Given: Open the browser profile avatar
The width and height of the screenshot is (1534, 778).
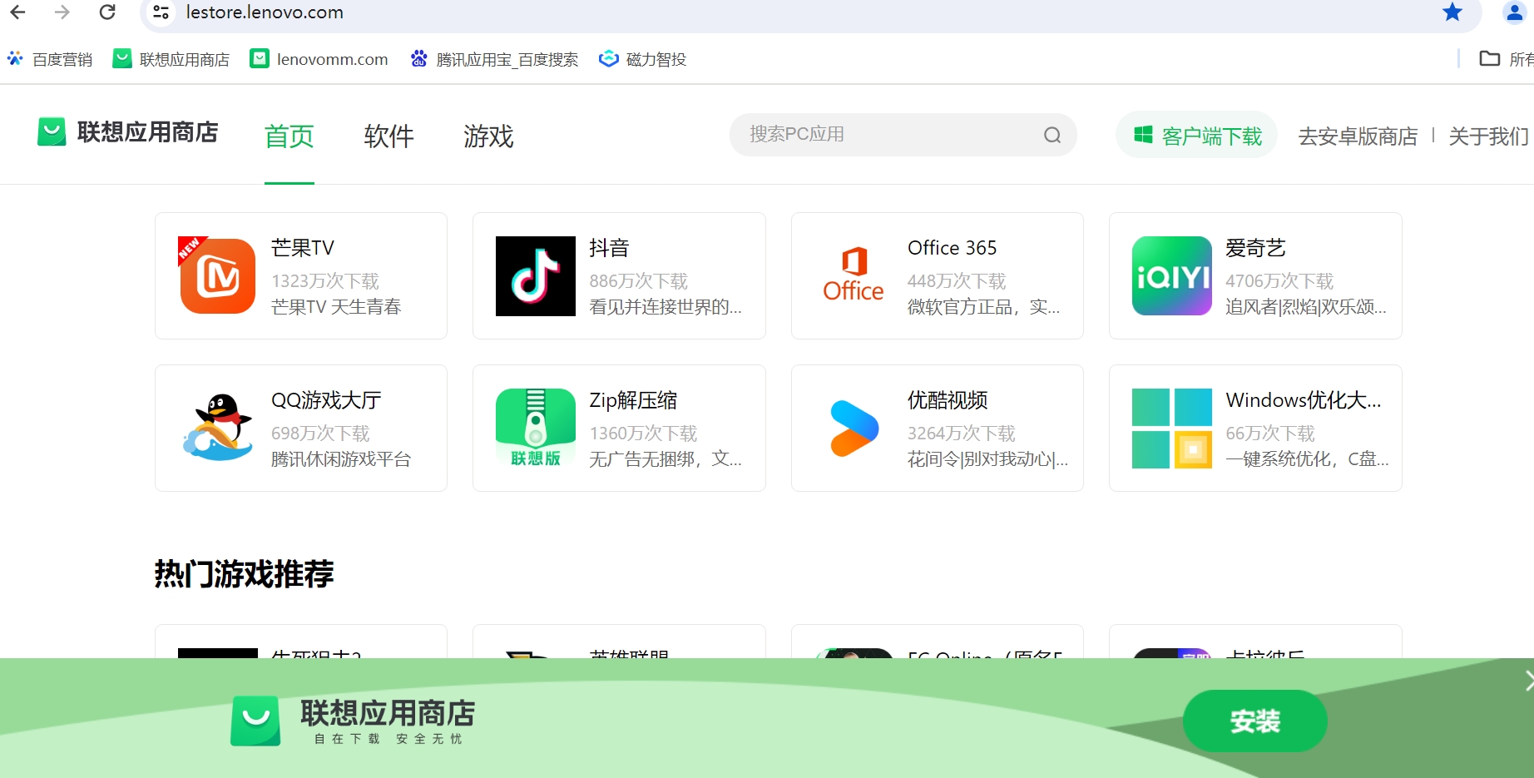Looking at the screenshot, I should pyautogui.click(x=1515, y=12).
